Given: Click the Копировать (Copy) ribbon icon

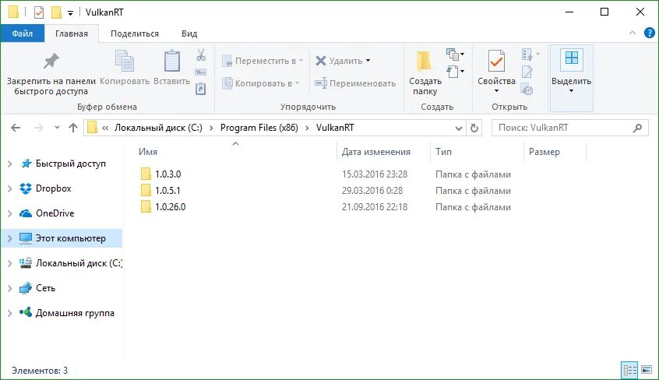Looking at the screenshot, I should click(x=125, y=61).
